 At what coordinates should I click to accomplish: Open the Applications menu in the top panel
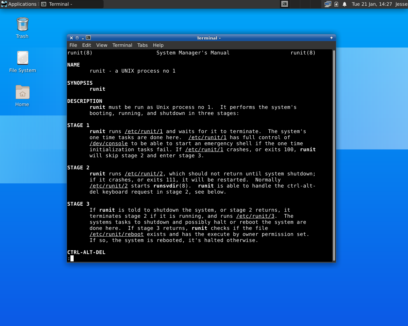pyautogui.click(x=19, y=4)
